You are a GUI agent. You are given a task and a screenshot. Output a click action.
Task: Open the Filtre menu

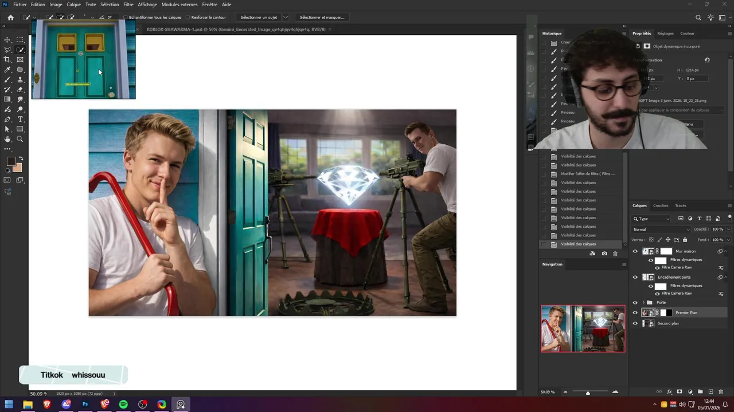(x=128, y=5)
